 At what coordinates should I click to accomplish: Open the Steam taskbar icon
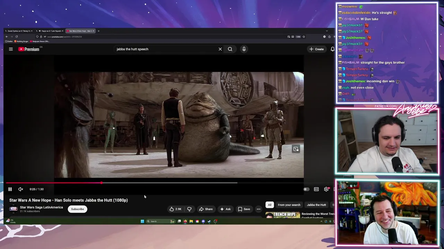click(x=209, y=221)
